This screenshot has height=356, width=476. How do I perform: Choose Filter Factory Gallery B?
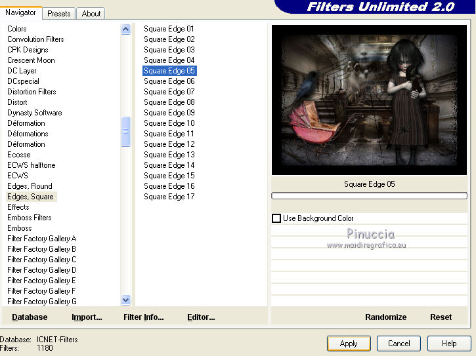41,249
